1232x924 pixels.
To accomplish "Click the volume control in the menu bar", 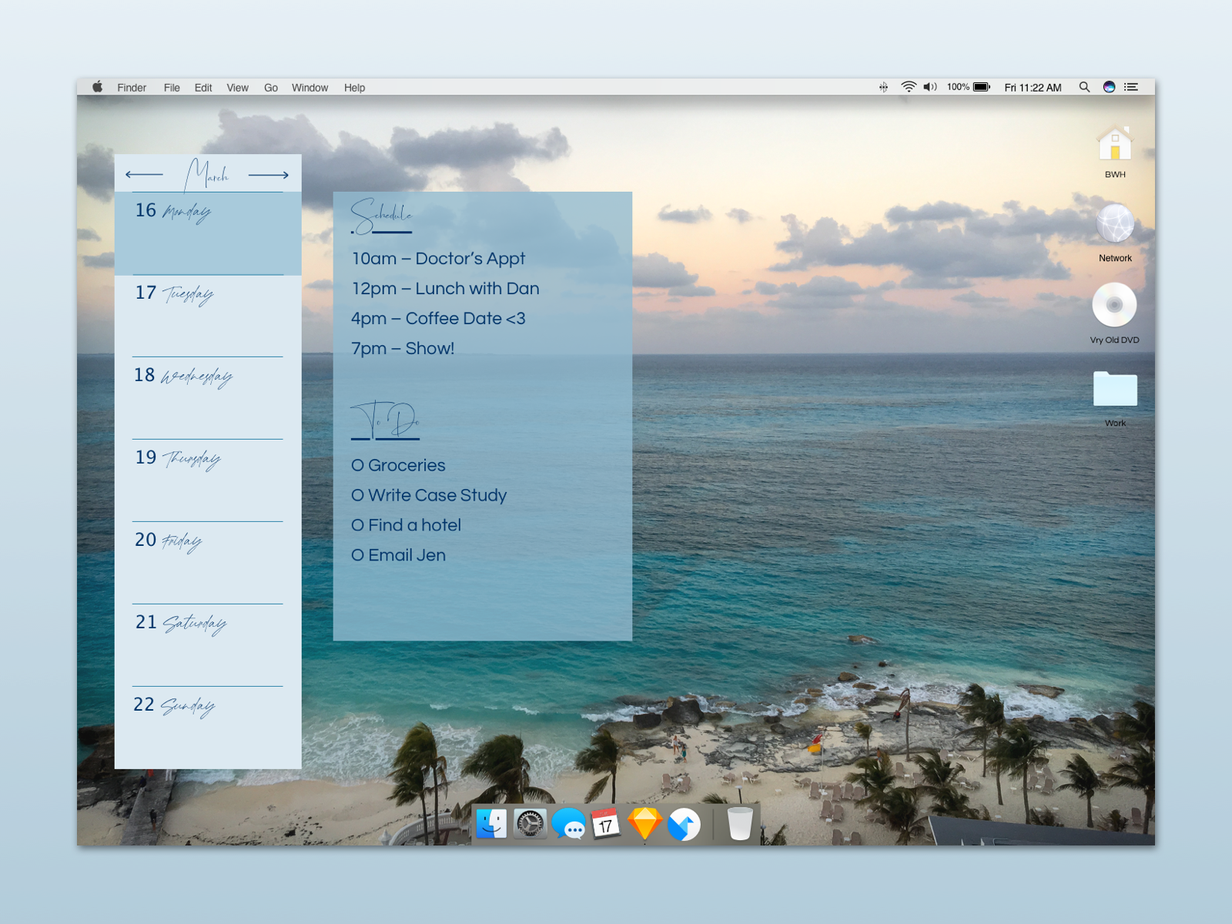I will [x=930, y=87].
